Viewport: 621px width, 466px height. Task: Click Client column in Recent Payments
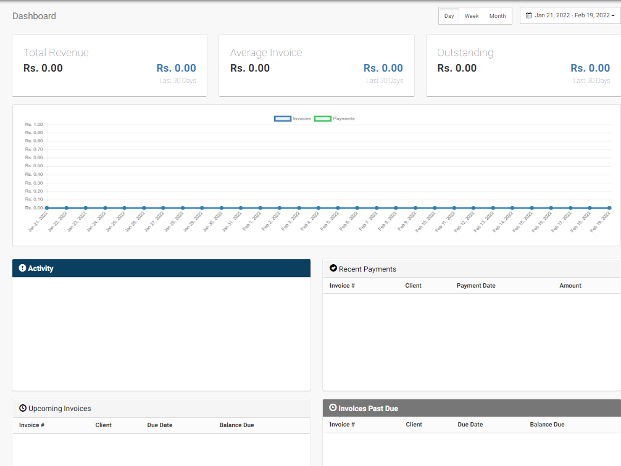pyautogui.click(x=413, y=285)
